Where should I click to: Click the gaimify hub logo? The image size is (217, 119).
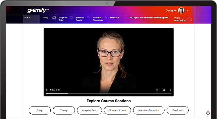[38, 10]
